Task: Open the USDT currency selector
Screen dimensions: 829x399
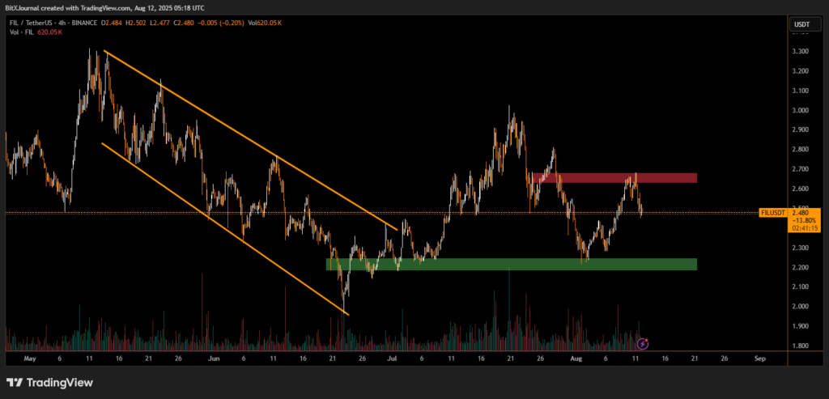Action: tap(801, 24)
